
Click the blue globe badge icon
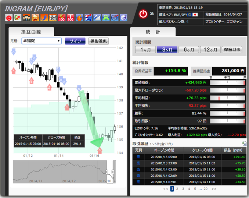click(x=123, y=18)
